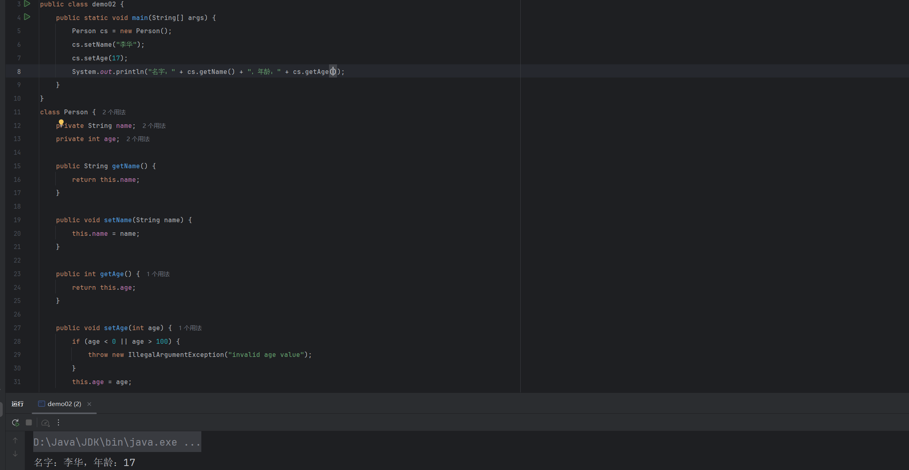The image size is (909, 470).
Task: Click line number 28 in the gutter
Action: click(x=17, y=341)
